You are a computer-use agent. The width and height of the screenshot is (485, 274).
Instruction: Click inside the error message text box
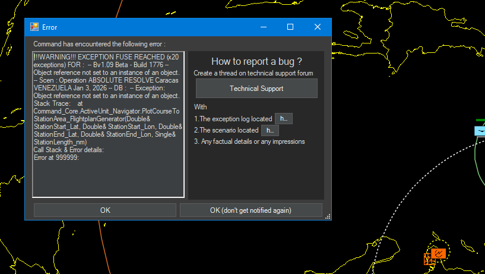click(x=108, y=124)
